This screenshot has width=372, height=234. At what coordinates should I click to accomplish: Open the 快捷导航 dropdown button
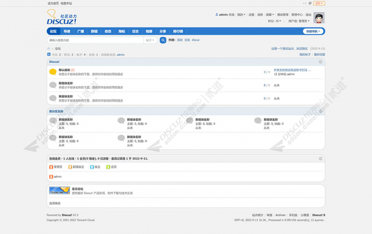click(x=313, y=31)
